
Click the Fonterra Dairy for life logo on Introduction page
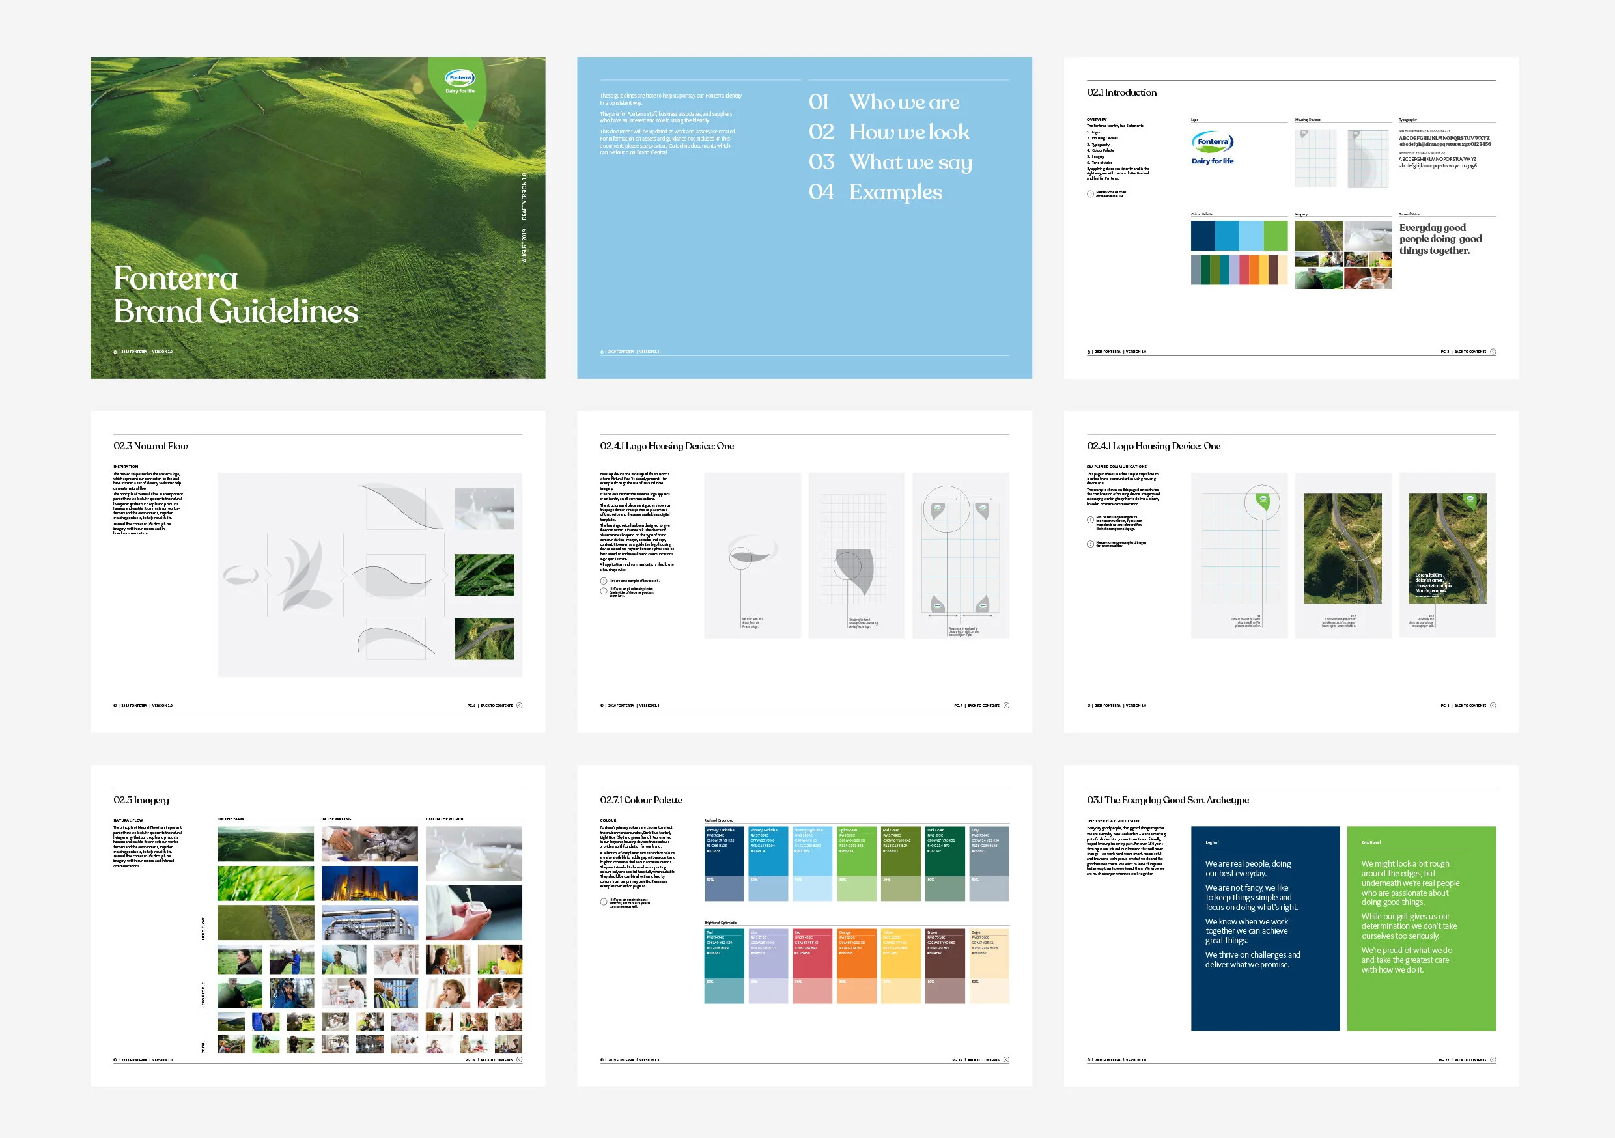click(x=1212, y=148)
